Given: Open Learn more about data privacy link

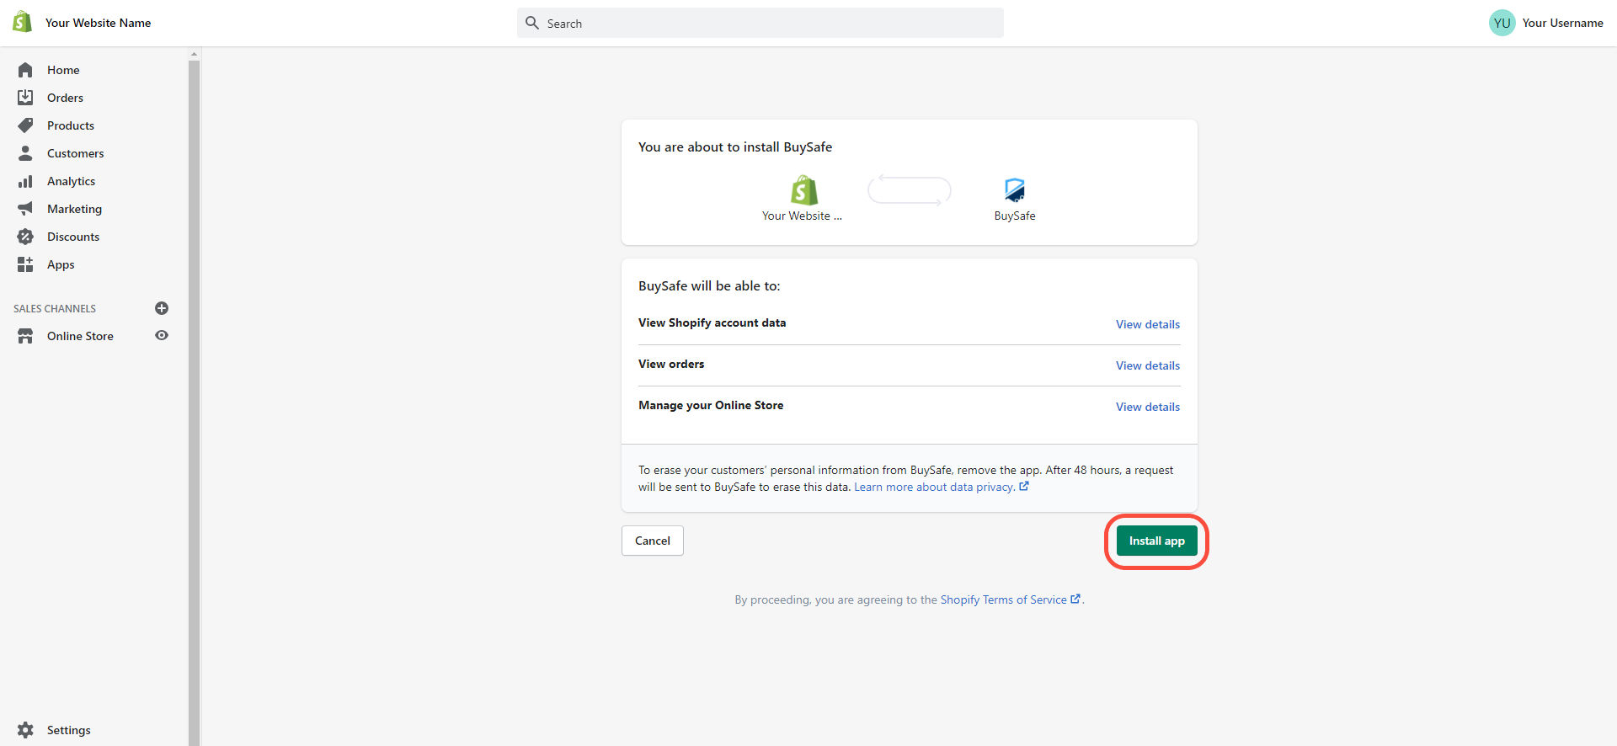Looking at the screenshot, I should coord(934,487).
